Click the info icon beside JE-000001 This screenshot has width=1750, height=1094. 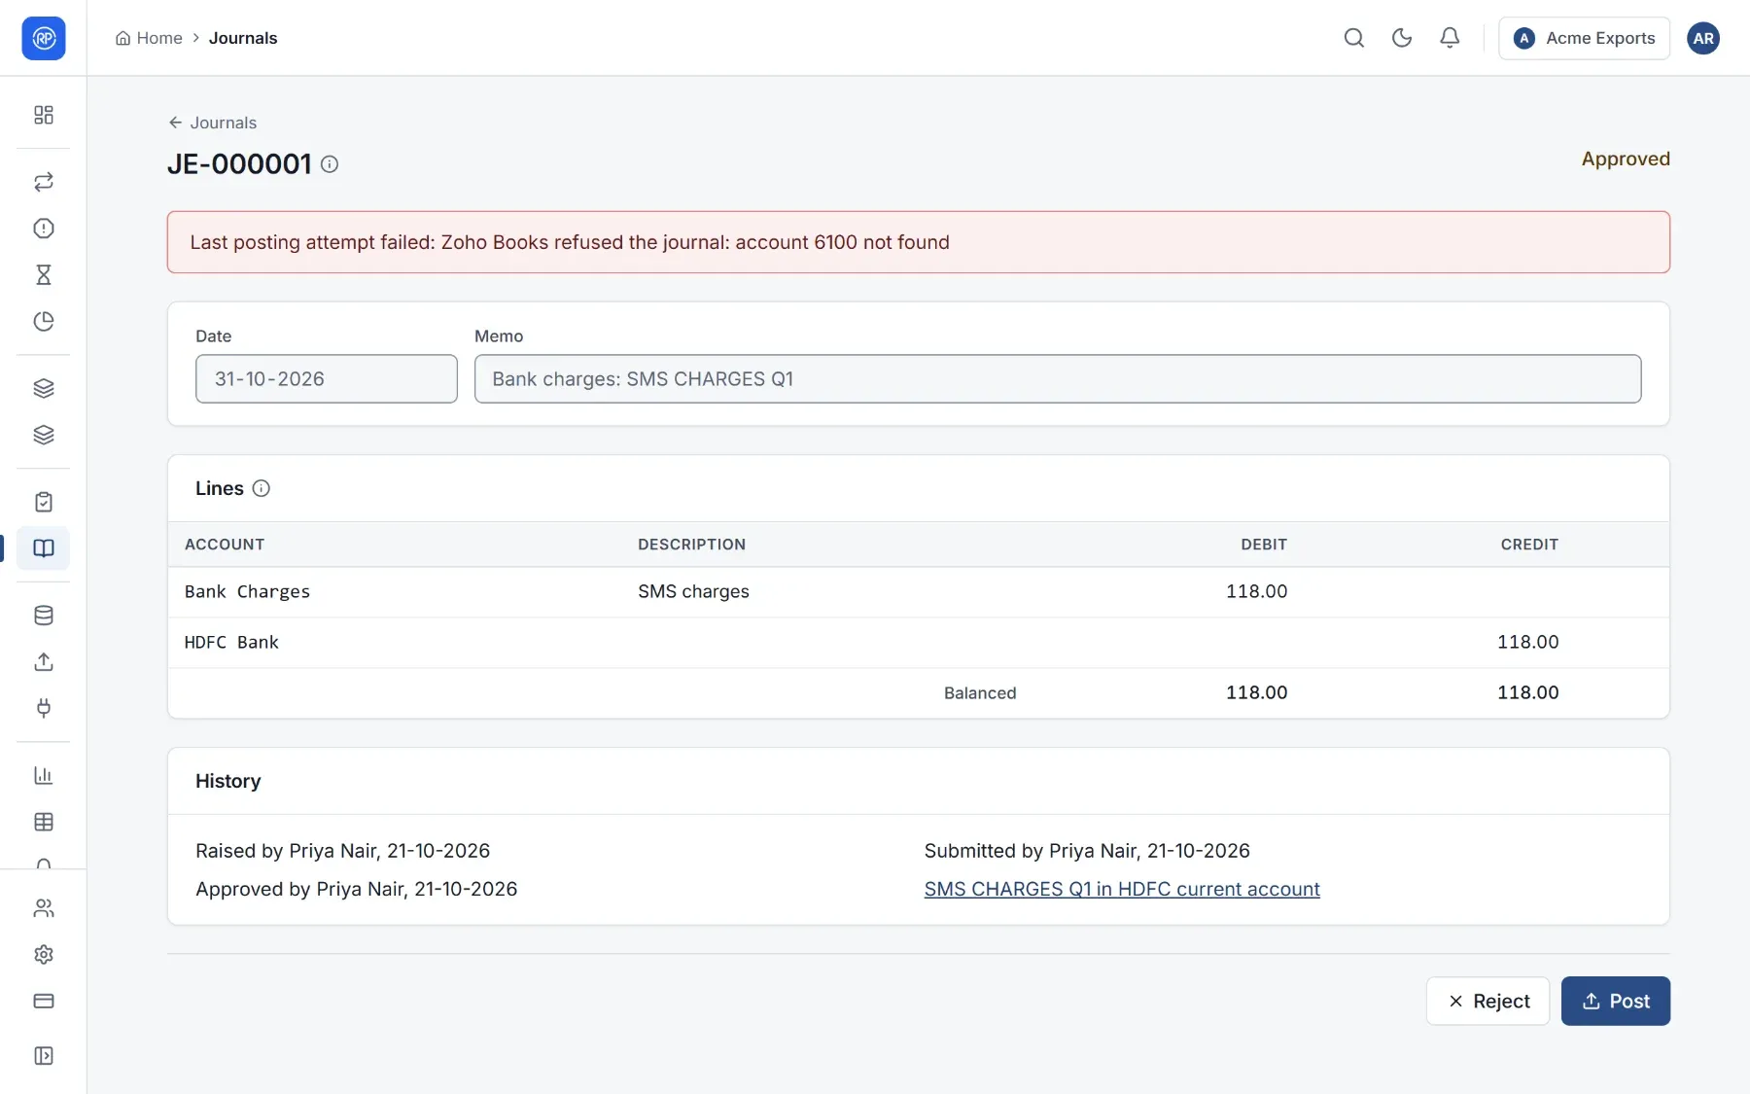(330, 164)
